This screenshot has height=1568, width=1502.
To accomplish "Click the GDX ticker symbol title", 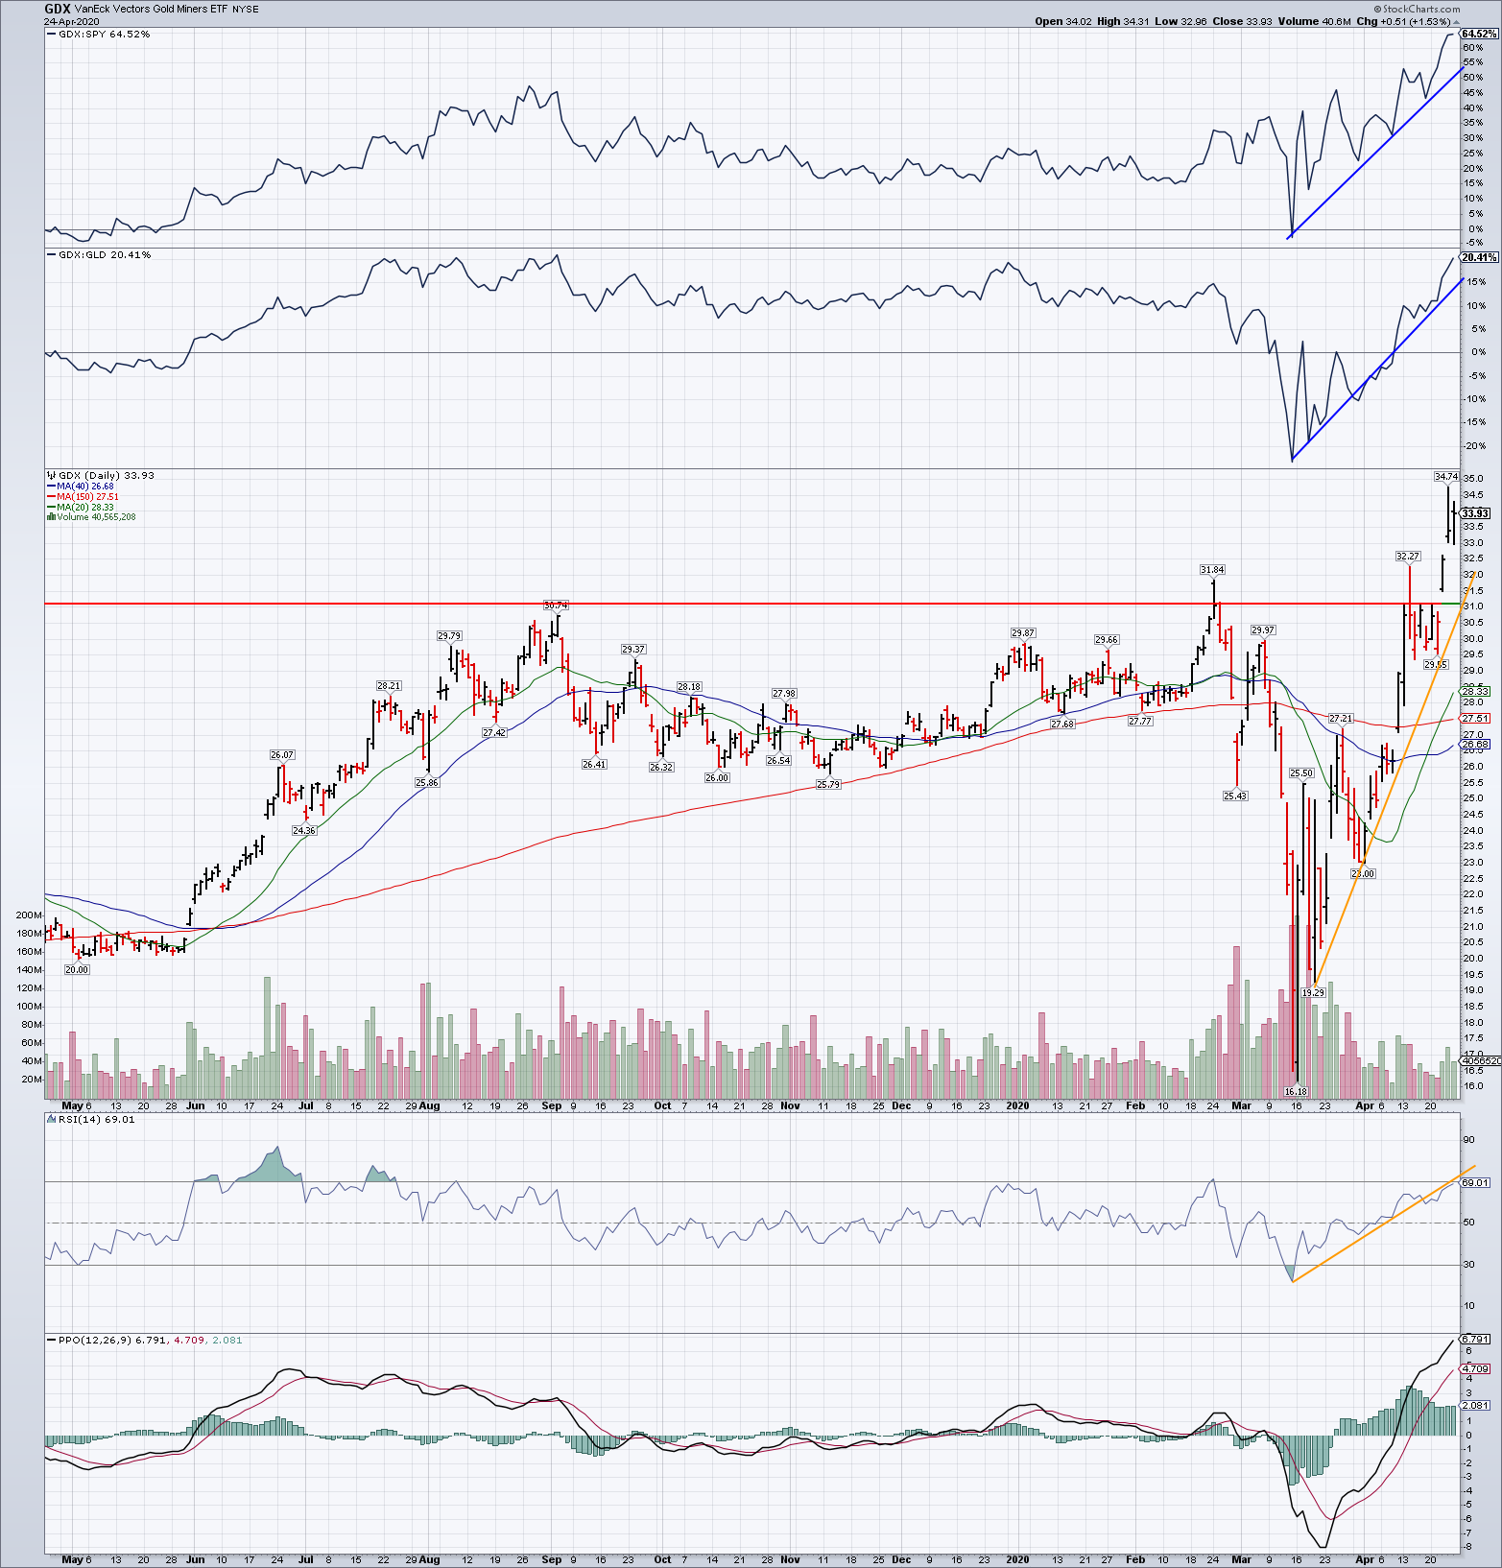I will coord(58,9).
